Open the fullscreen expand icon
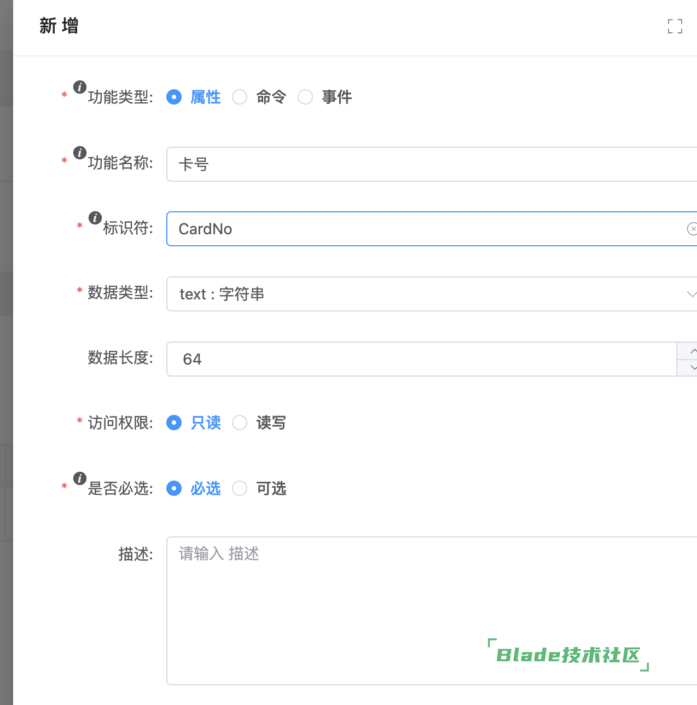697x705 pixels. pos(675,26)
